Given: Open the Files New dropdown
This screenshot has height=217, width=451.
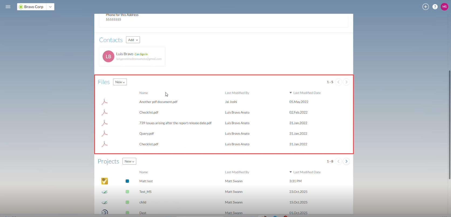Looking at the screenshot, I should click(x=120, y=82).
